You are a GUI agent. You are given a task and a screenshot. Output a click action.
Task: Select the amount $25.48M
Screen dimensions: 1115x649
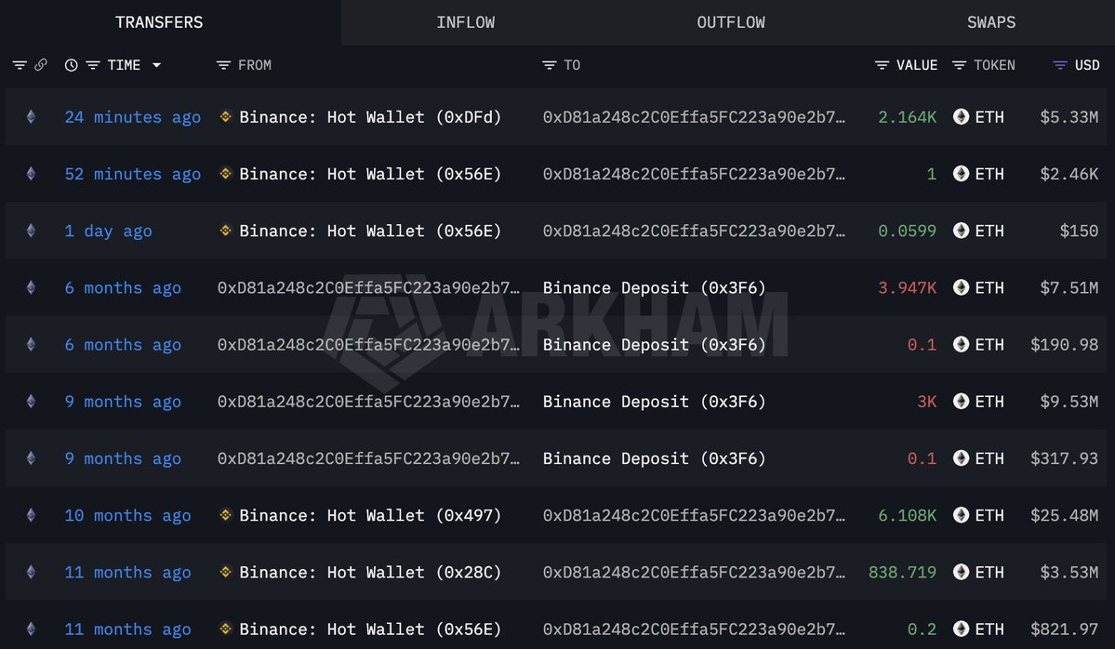click(x=1065, y=515)
